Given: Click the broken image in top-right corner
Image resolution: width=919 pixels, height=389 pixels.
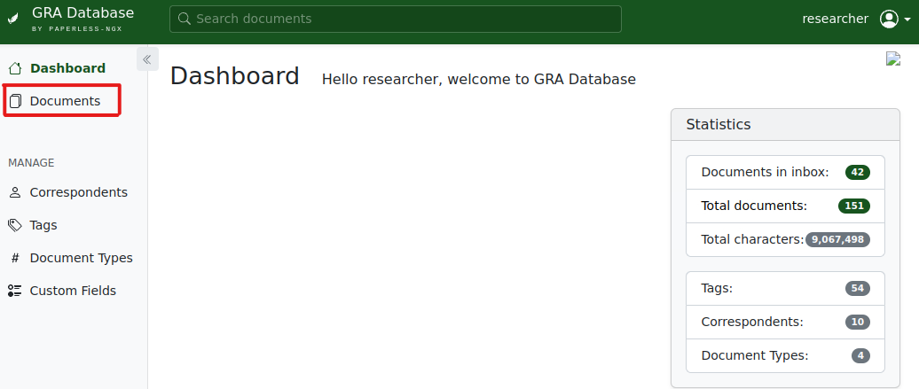Looking at the screenshot, I should click(x=893, y=58).
